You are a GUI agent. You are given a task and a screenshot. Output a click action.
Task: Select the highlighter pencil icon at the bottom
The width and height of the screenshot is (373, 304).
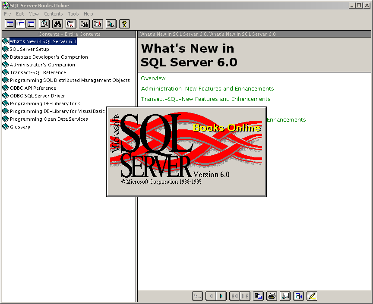coord(312,296)
